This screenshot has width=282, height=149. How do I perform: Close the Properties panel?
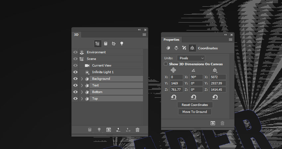232,35
